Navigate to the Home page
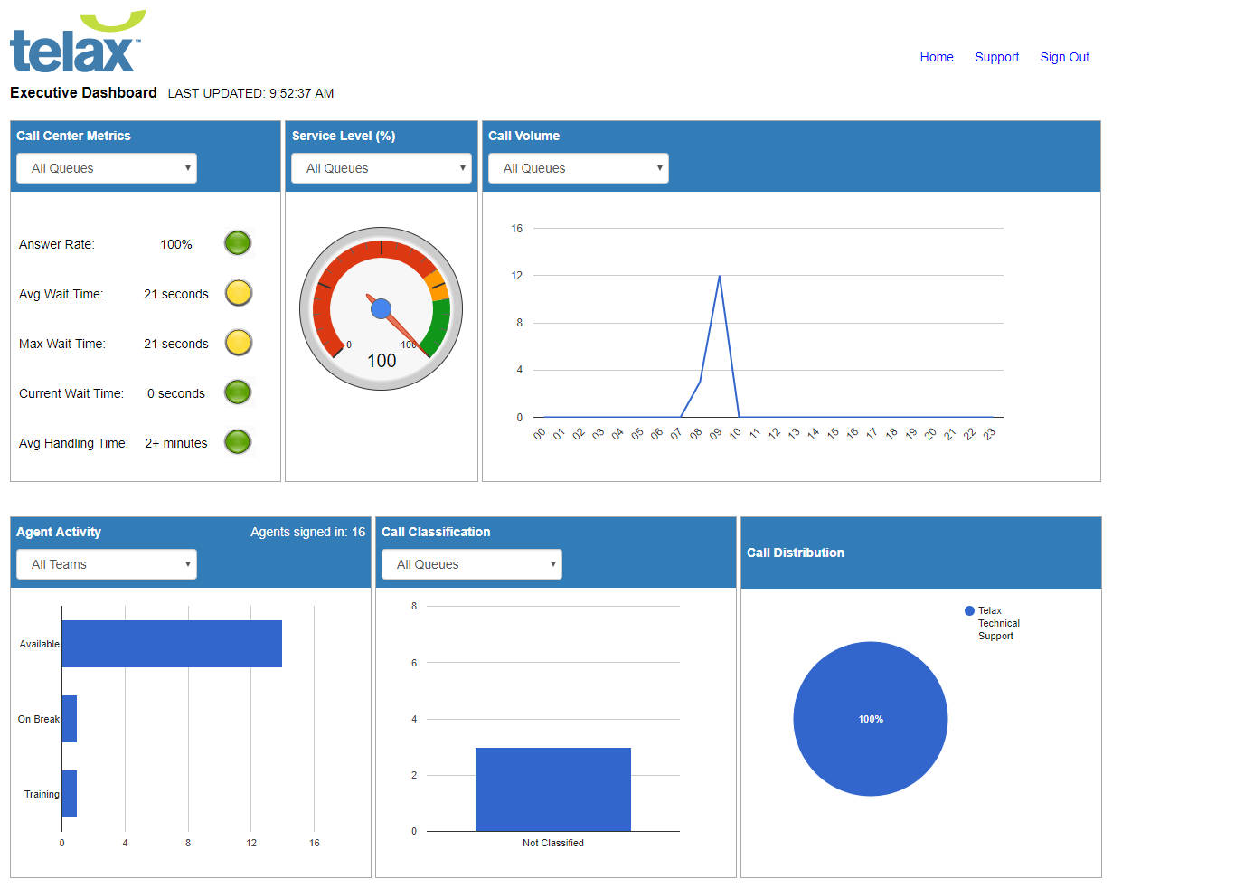Viewport: 1235px width, 888px height. 937,57
